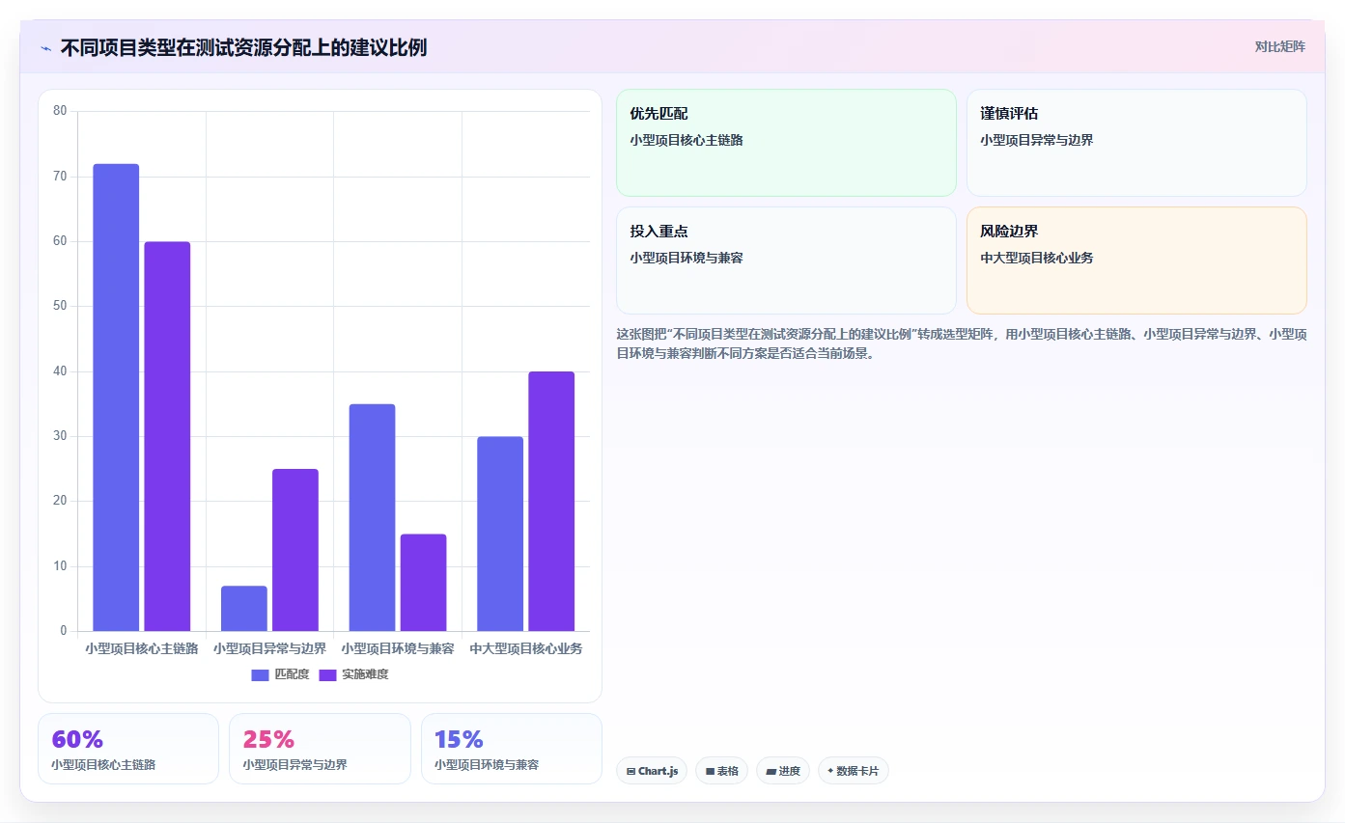1345x823 pixels.
Task: Toggle the 实施难度 legend item
Action: (353, 674)
